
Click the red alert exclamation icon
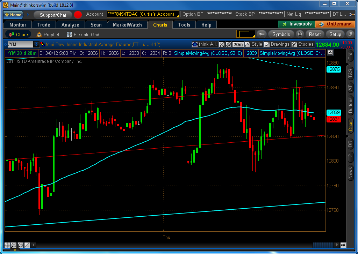coord(78,15)
